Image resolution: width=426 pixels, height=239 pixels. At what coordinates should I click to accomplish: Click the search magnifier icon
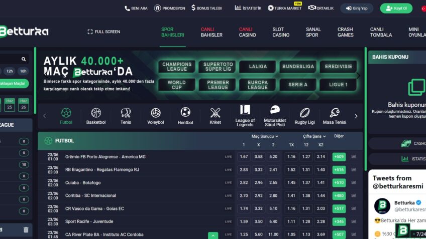tap(24, 59)
